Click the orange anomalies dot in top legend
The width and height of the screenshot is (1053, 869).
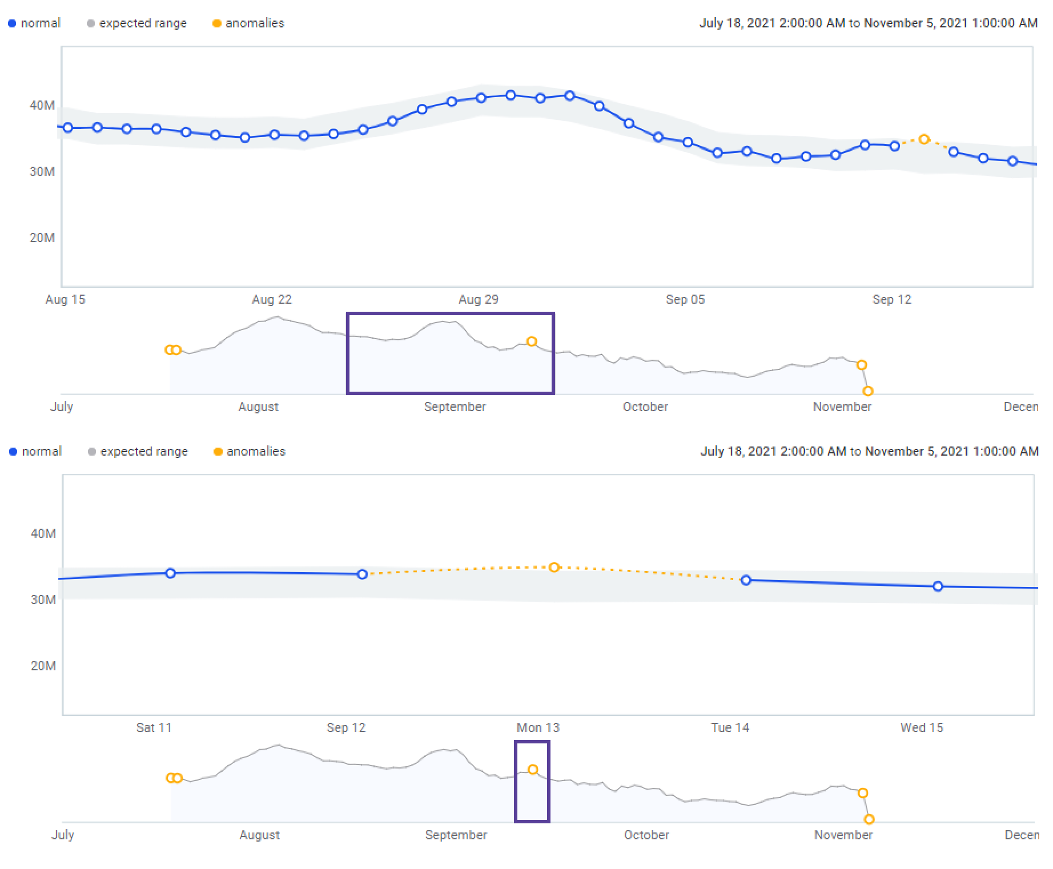click(x=216, y=23)
